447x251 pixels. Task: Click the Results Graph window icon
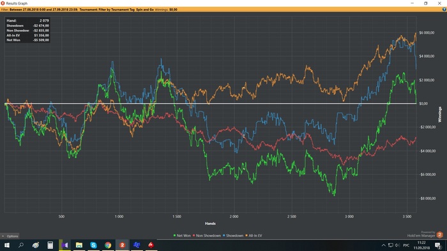[3, 3]
